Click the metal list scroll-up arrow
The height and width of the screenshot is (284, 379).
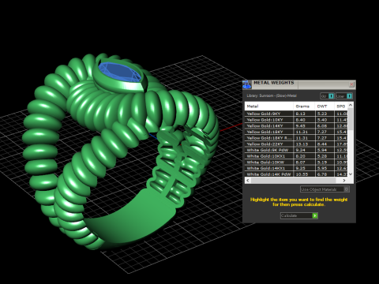point(351,105)
